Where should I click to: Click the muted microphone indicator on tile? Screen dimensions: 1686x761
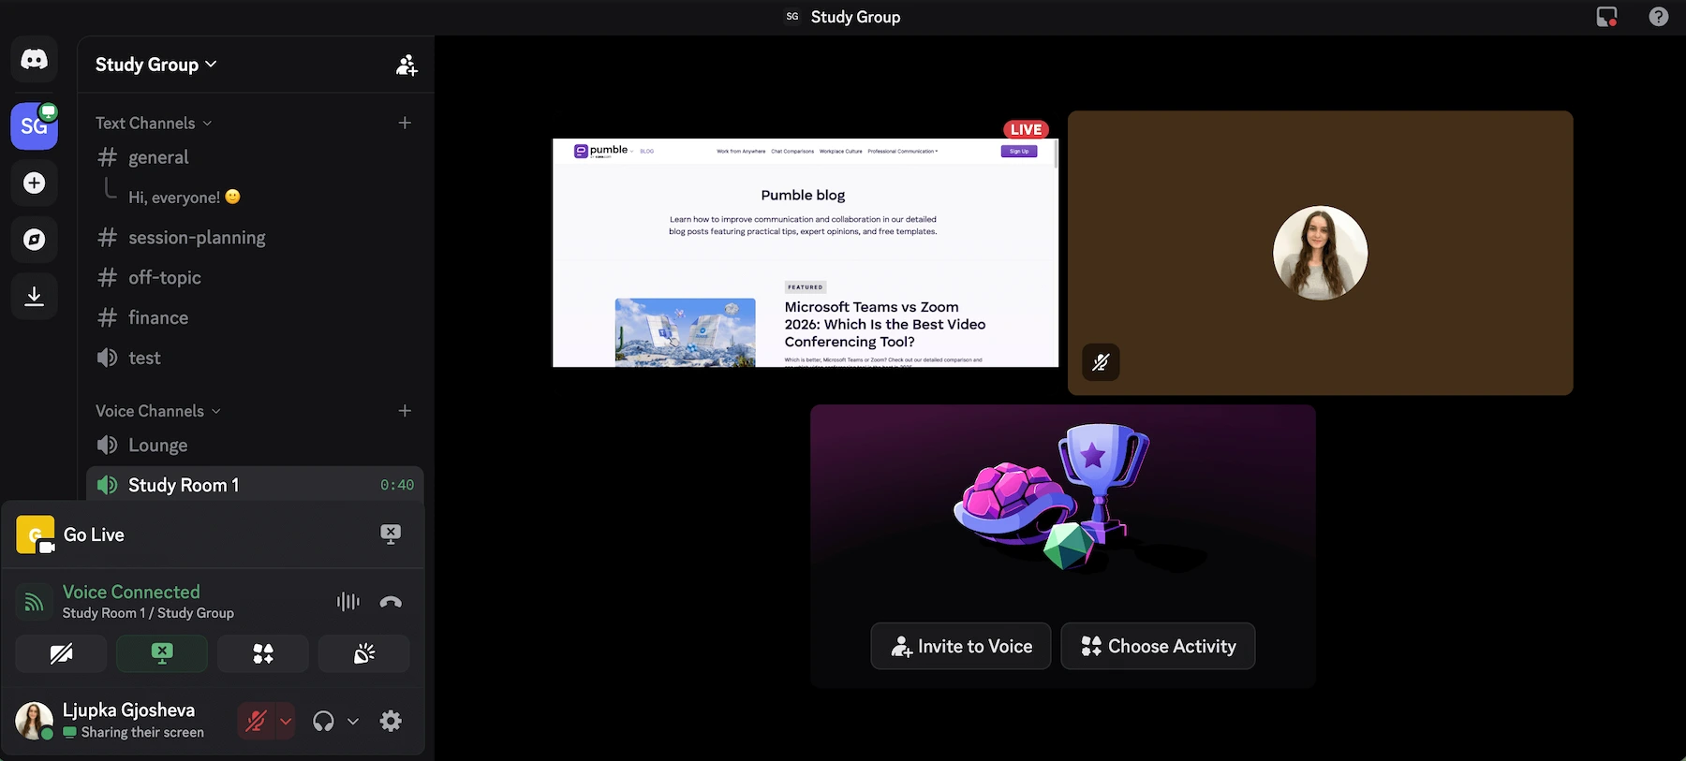[x=1101, y=362]
